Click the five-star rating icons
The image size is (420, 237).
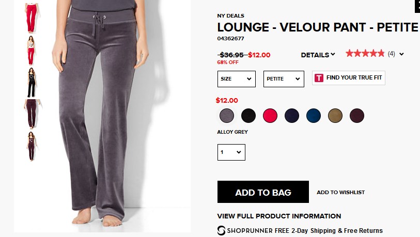365,54
